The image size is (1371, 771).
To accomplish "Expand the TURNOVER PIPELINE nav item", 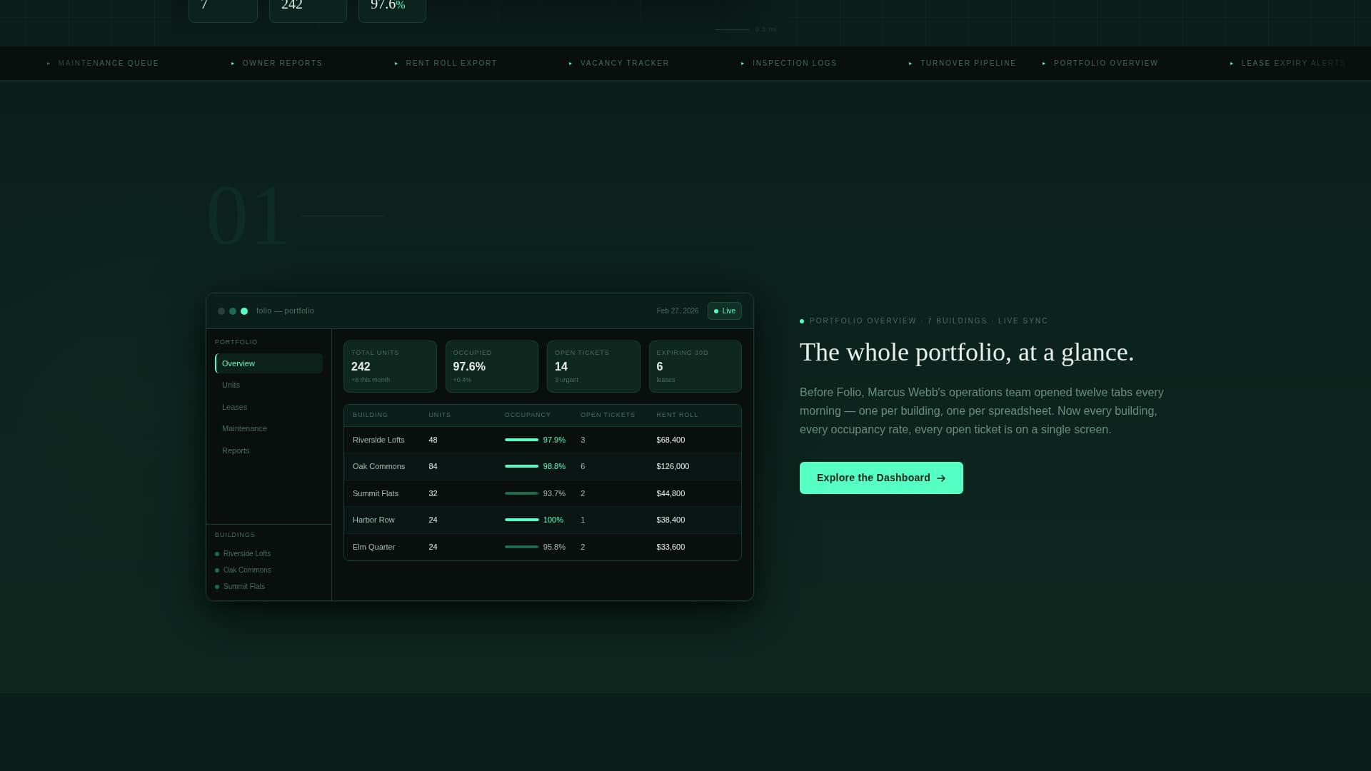I will coord(968,63).
